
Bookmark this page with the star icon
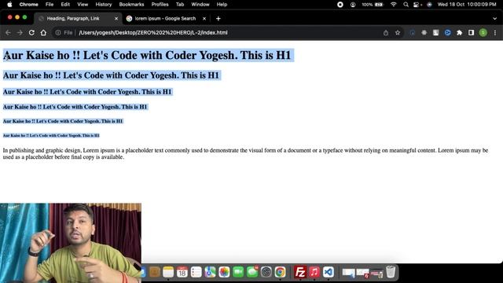click(398, 33)
